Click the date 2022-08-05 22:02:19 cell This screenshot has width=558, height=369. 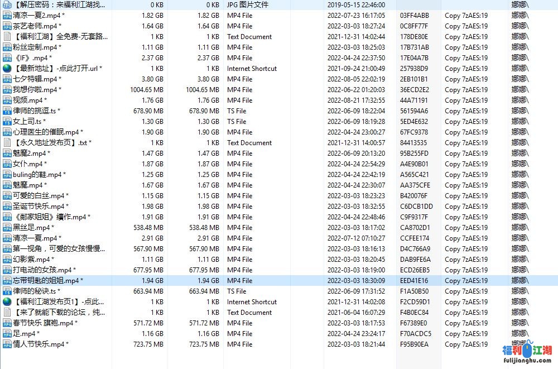(x=356, y=79)
